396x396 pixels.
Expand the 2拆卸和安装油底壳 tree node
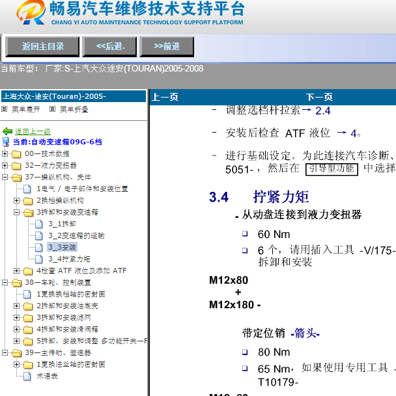(x=16, y=306)
